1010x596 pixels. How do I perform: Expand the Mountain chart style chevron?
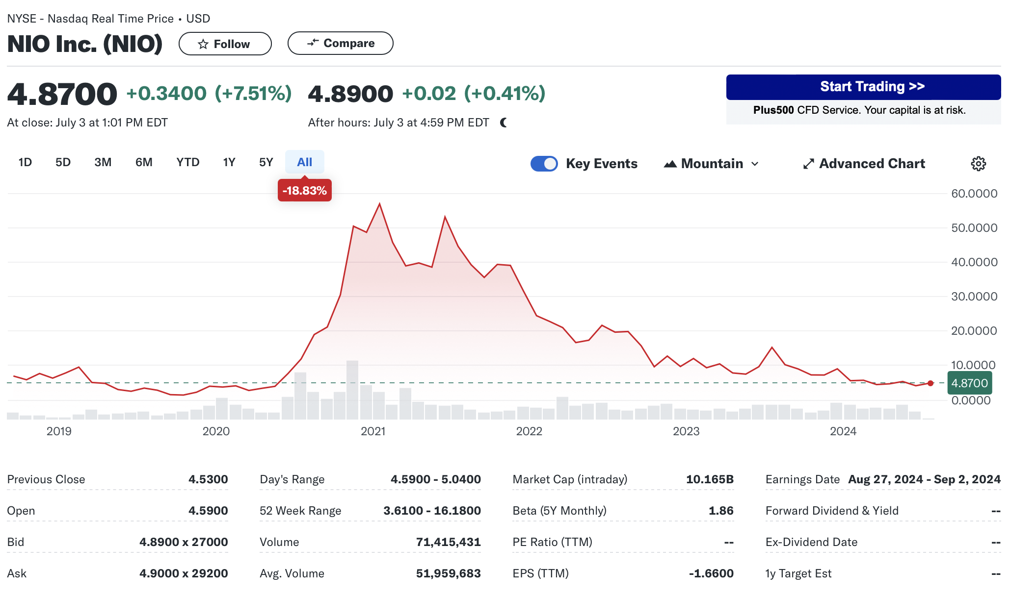(755, 164)
